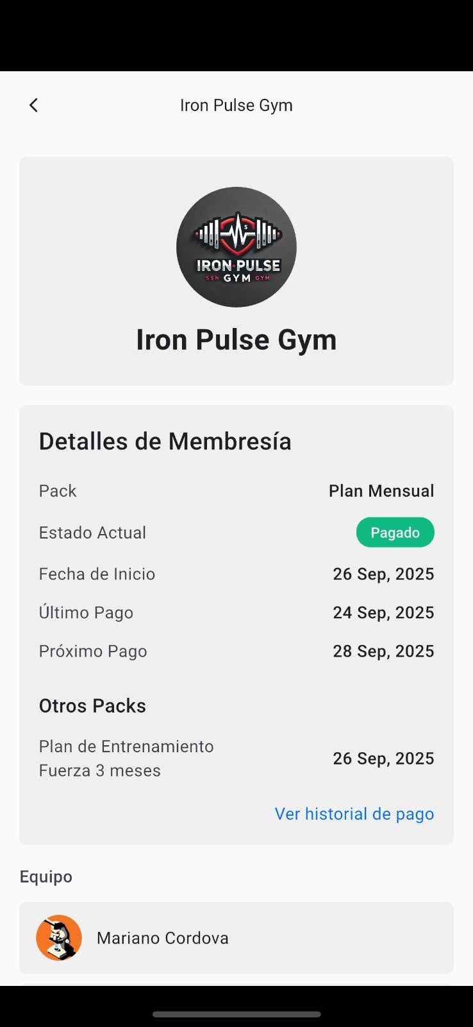Go back using the arrow icon
The height and width of the screenshot is (1027, 473).
tap(34, 105)
